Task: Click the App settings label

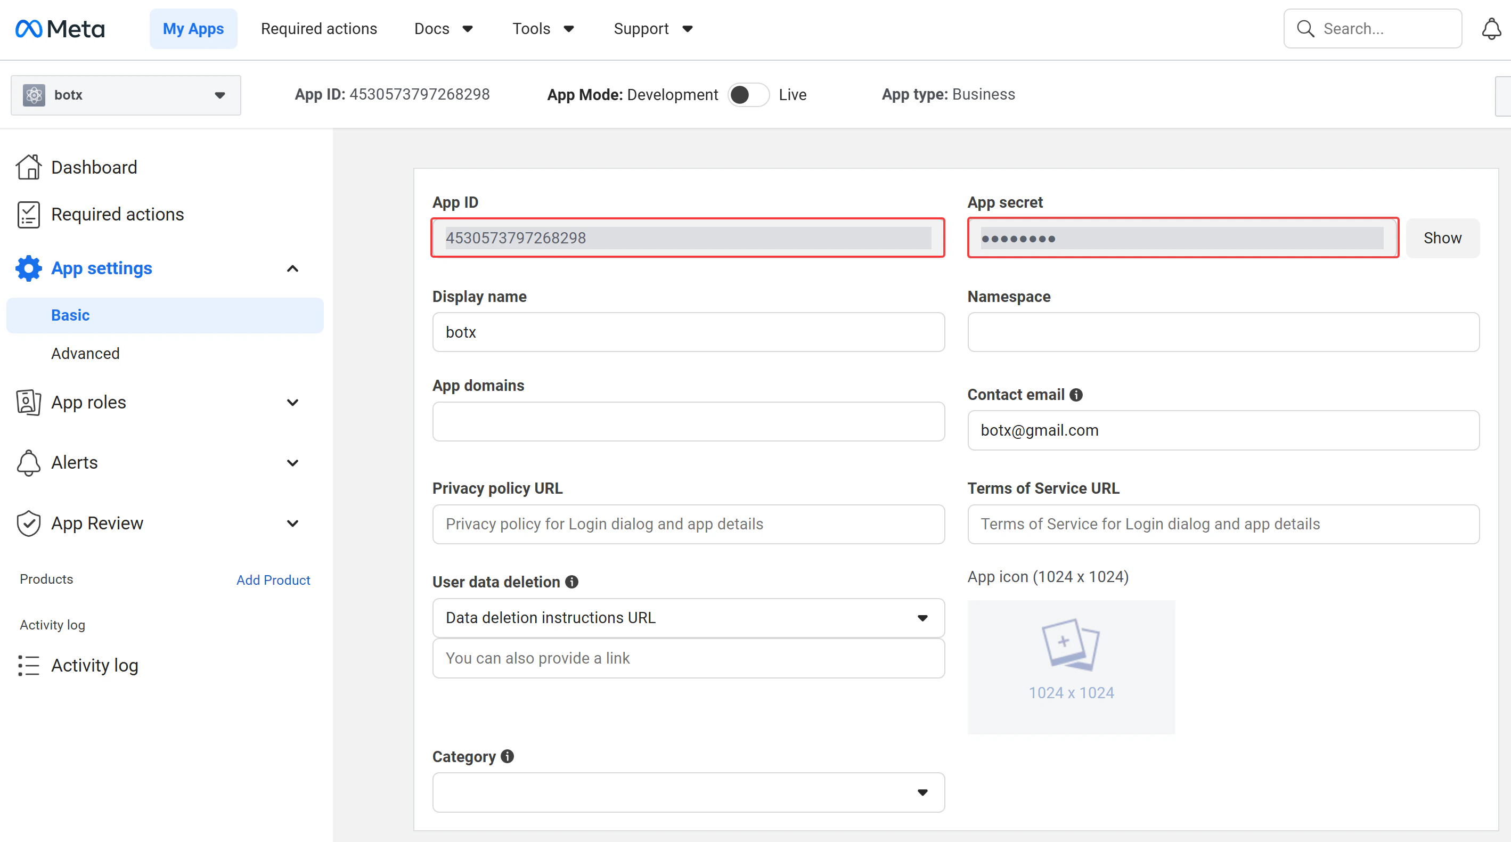Action: [x=102, y=268]
